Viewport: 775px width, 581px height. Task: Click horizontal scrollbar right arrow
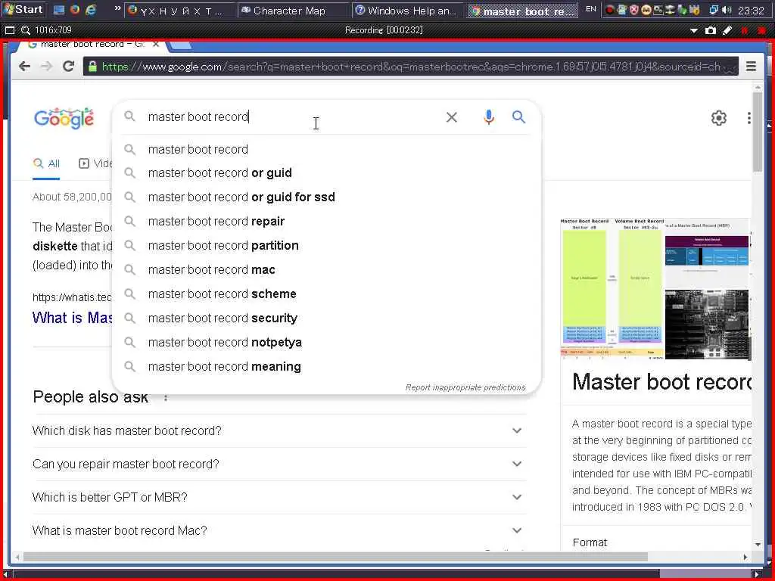(745, 558)
